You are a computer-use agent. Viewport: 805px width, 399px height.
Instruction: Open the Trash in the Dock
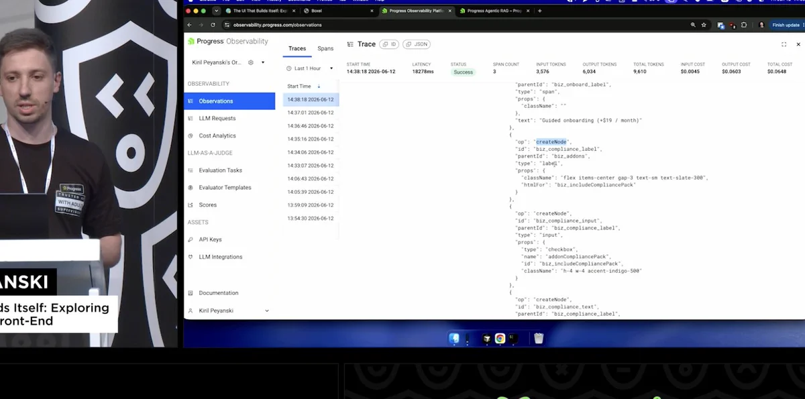pos(539,339)
